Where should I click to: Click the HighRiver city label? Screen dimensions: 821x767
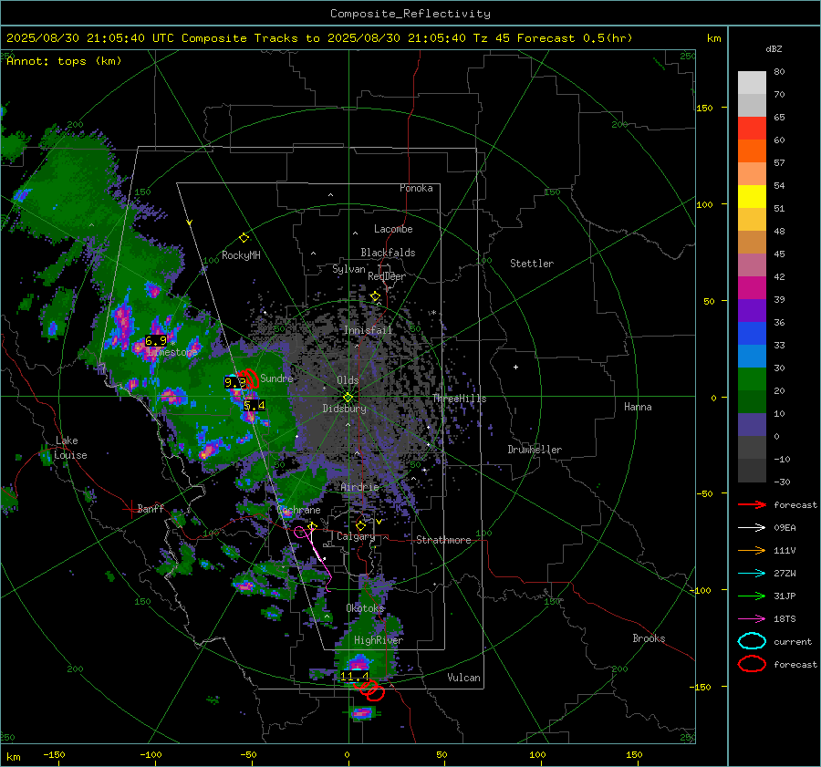click(379, 640)
